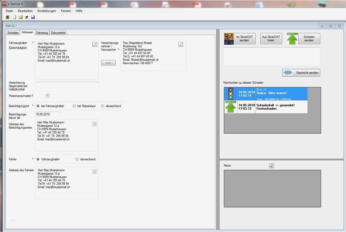Tick the Personenschaden checkbox

48,96
